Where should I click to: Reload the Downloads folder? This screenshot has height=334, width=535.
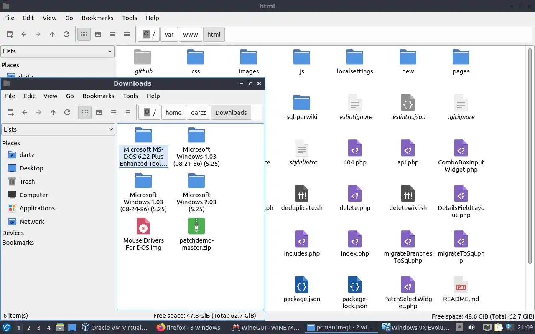coord(67,112)
